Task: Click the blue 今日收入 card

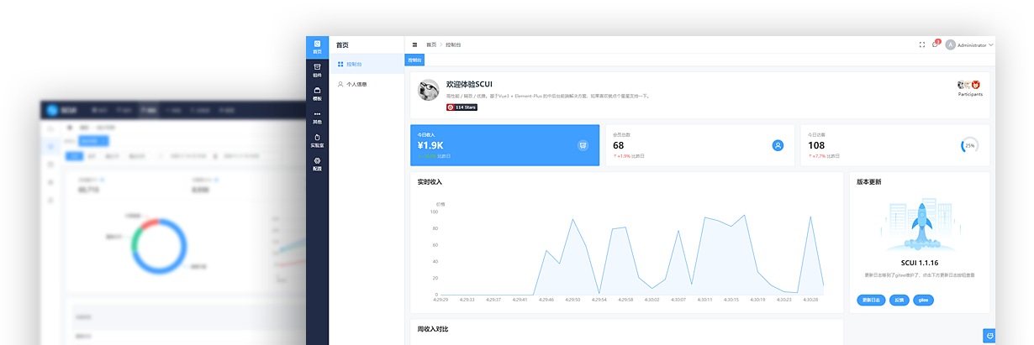Action: 504,145
